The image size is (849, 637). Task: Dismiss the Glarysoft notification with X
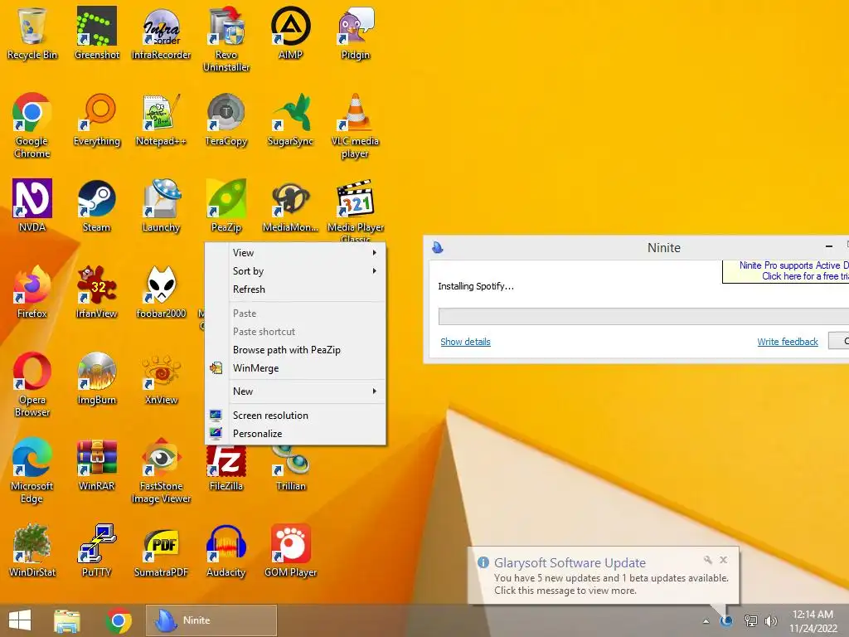tap(723, 560)
